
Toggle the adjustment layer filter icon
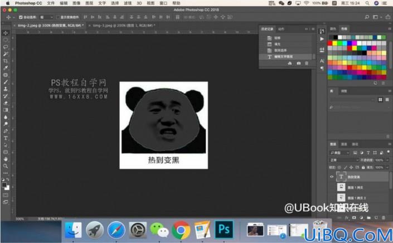(x=362, y=153)
